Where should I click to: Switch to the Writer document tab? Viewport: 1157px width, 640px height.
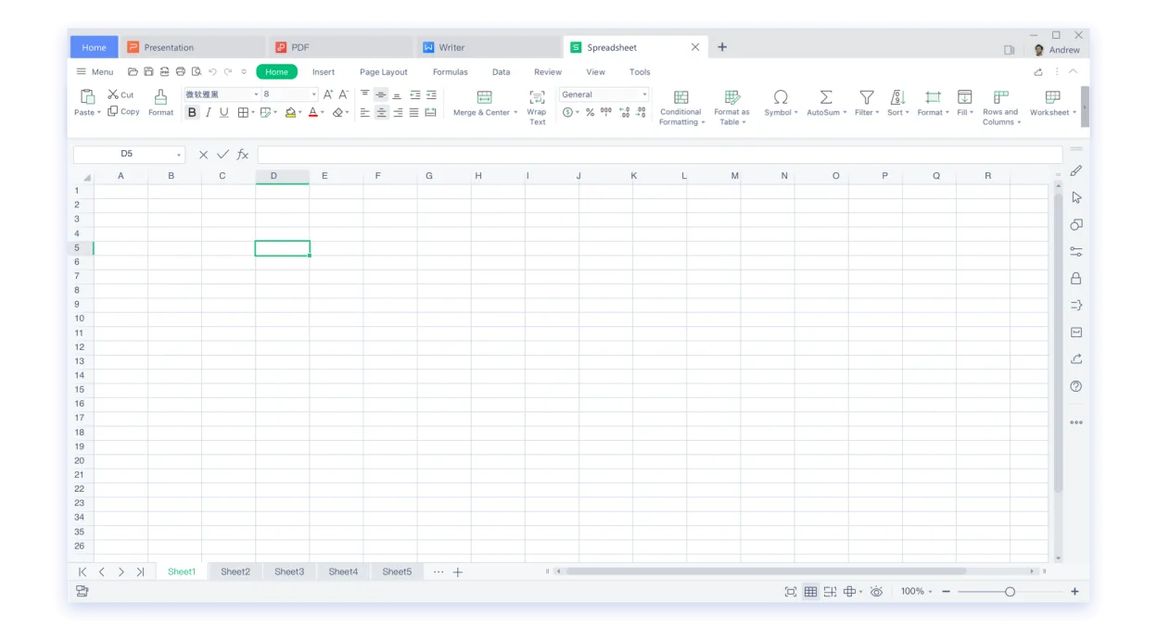point(488,47)
